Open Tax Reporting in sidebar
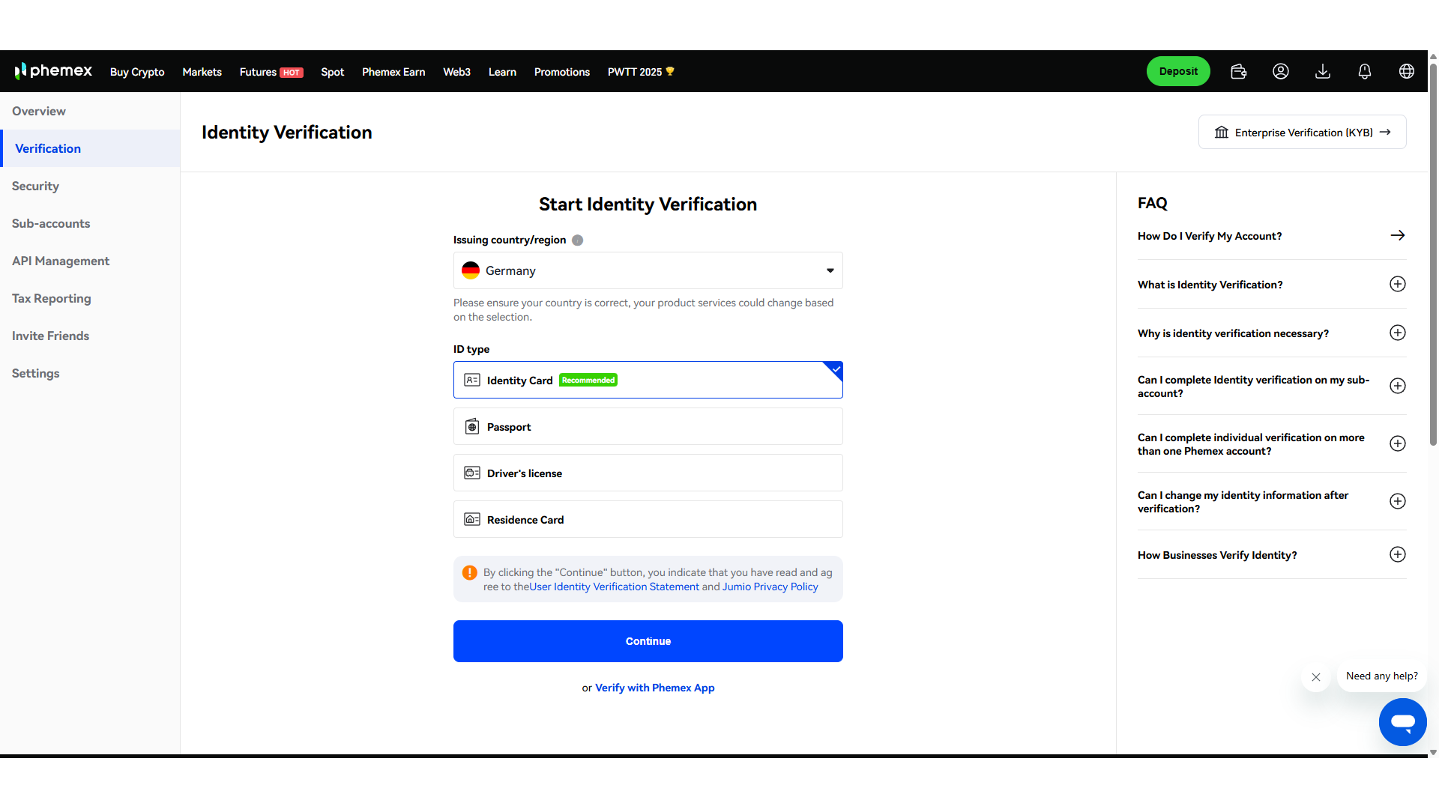This screenshot has height=809, width=1439. click(90, 298)
